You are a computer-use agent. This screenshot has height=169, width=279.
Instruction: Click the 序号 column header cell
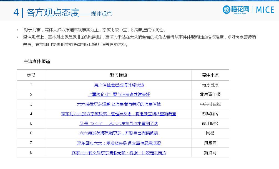tap(31, 75)
